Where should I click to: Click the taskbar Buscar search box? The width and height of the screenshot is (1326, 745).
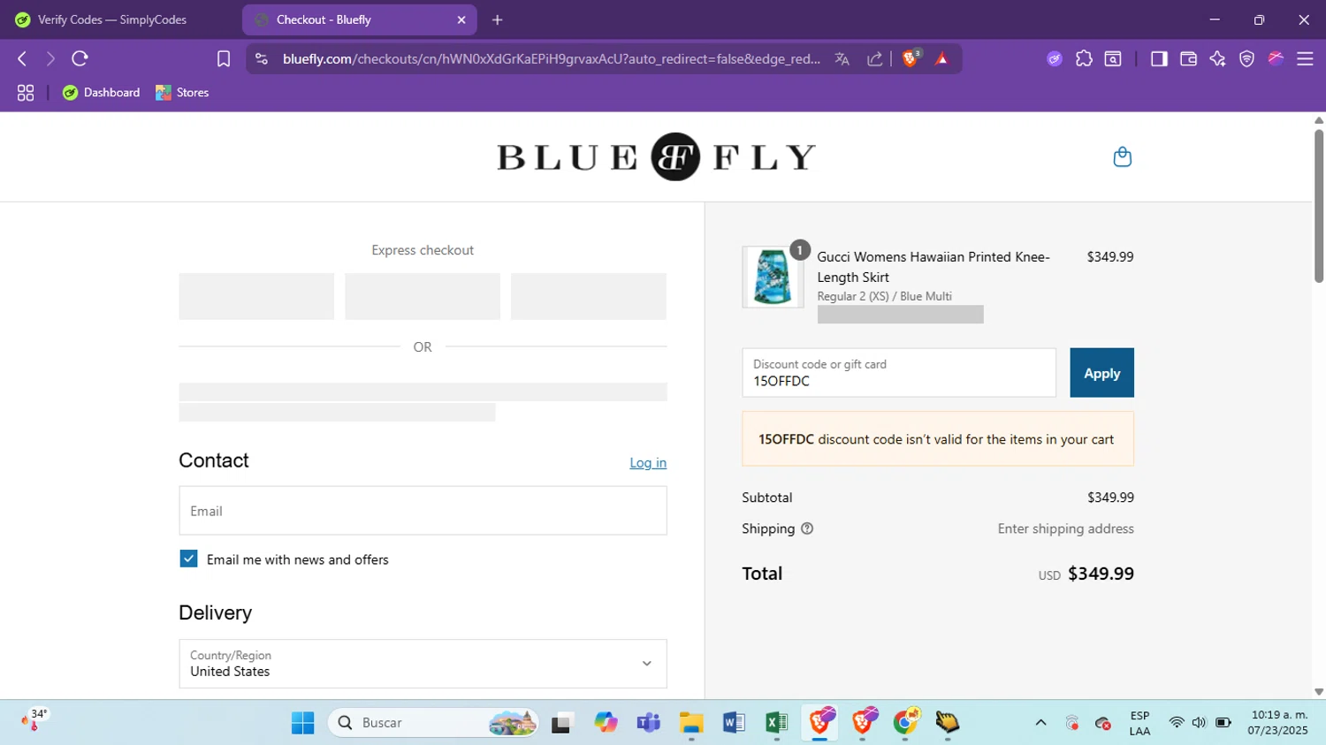click(433, 723)
